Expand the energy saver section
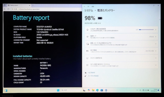 coord(156,51)
